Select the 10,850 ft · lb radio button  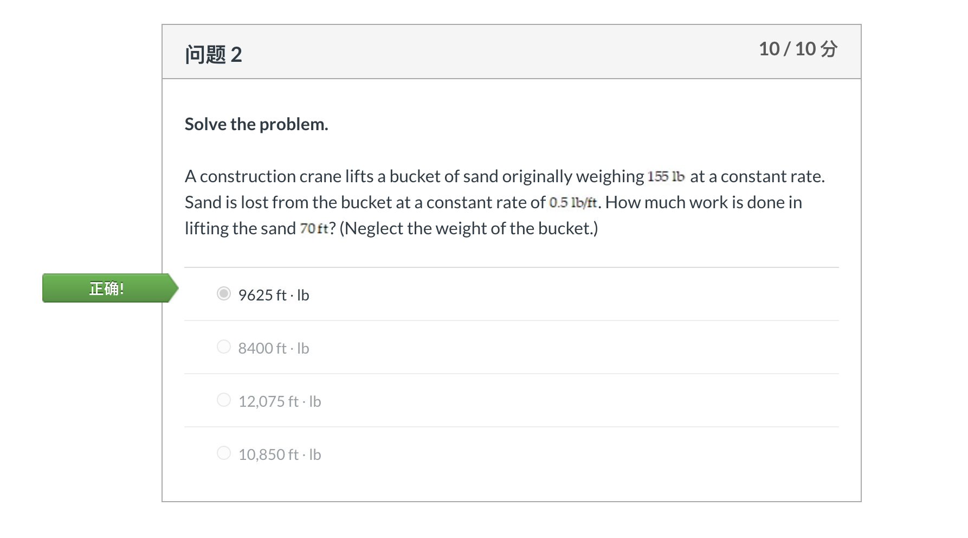pos(224,453)
